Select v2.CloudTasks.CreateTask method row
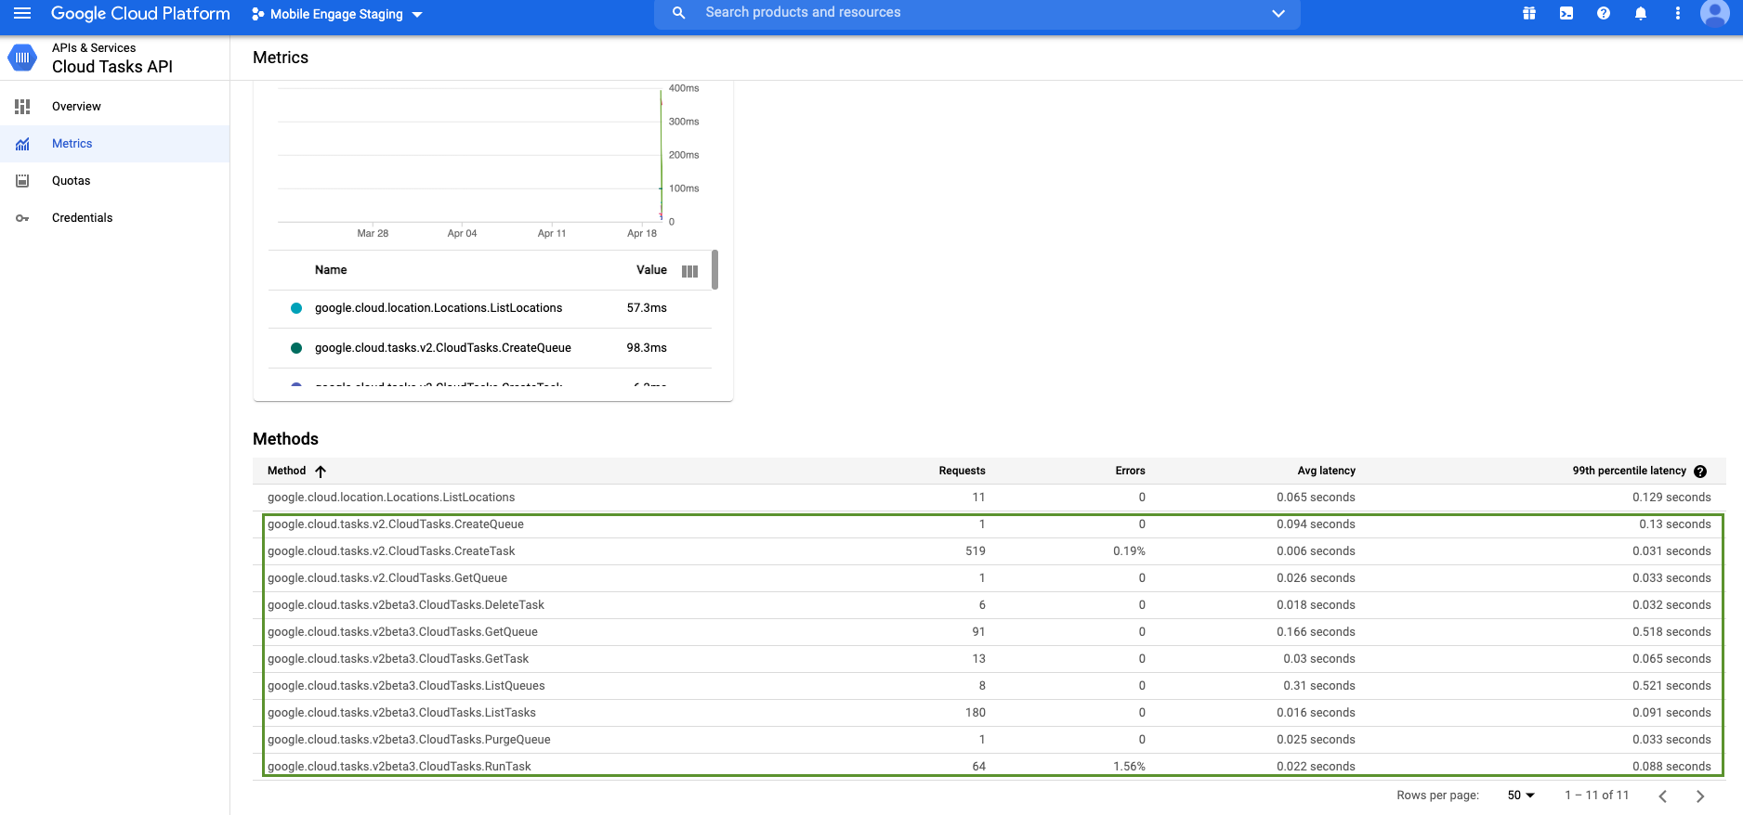Viewport: 1743px width, 815px height. (989, 551)
